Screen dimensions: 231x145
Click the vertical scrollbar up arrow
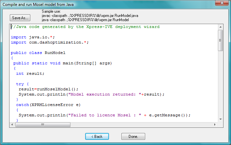220,27
